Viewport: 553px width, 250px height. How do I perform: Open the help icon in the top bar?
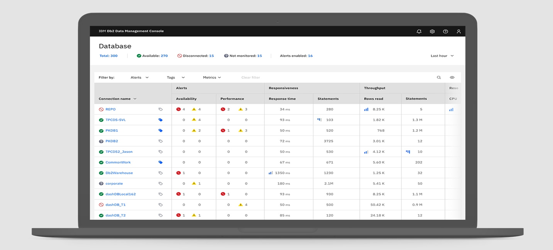tap(445, 31)
